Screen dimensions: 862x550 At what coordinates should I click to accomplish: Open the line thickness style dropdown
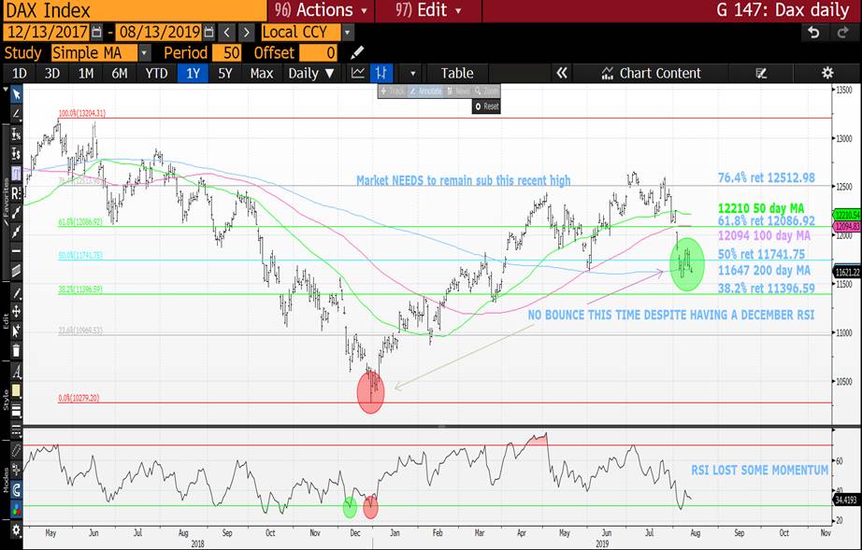17,410
